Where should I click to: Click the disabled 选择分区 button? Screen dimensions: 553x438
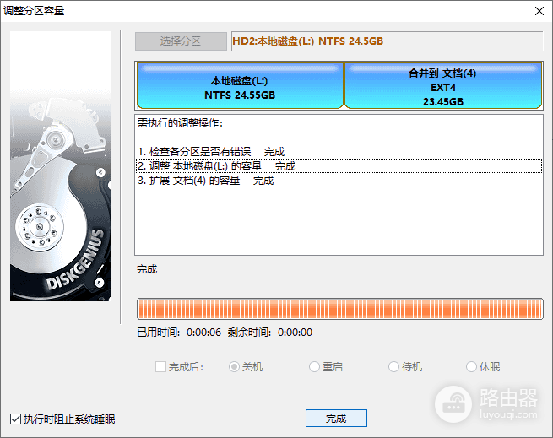click(x=181, y=41)
